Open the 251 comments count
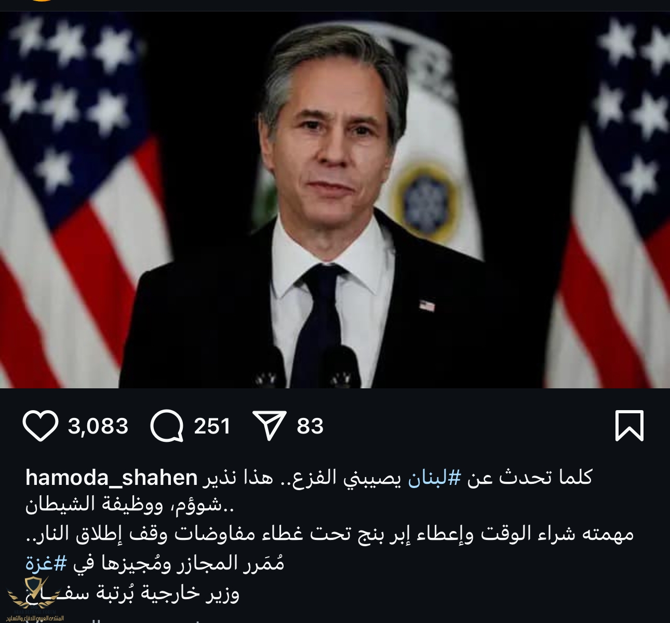Screen dimensions: 670x623 pos(212,426)
